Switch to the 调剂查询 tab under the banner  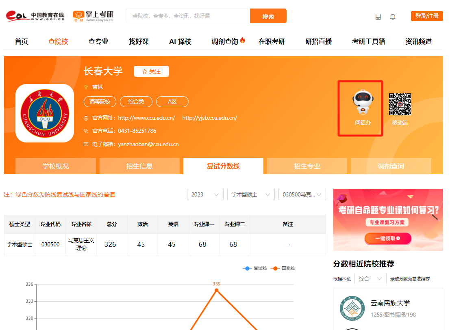tap(391, 166)
